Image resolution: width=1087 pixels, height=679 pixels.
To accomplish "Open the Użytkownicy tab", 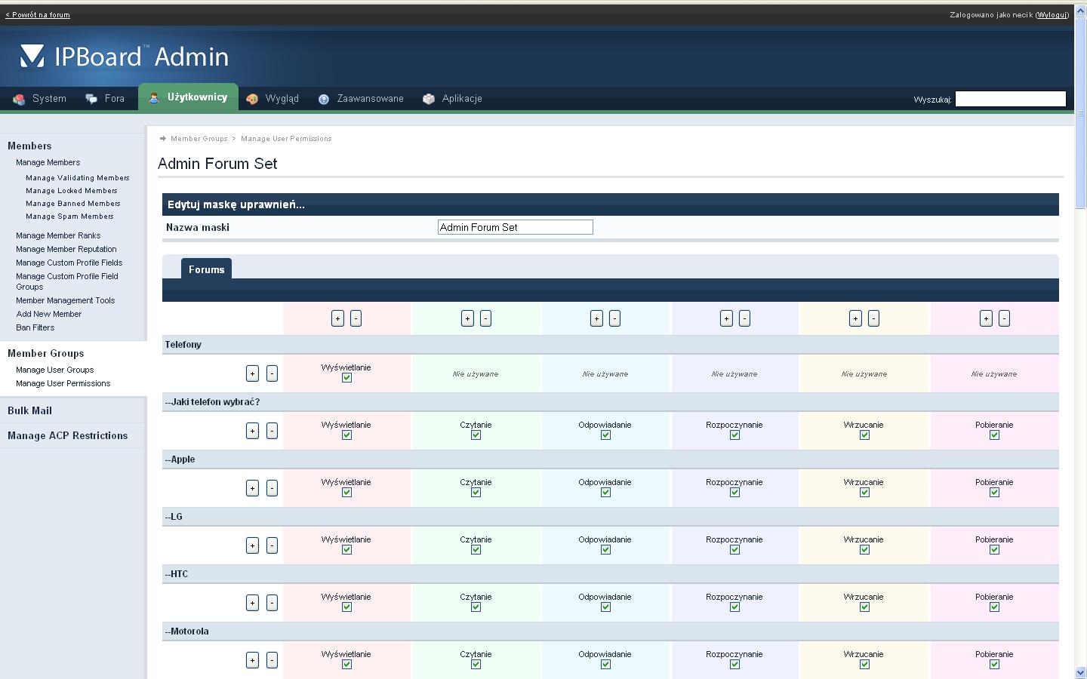I will (189, 97).
